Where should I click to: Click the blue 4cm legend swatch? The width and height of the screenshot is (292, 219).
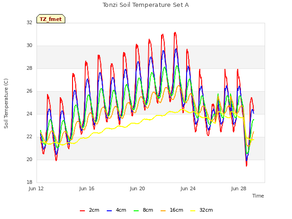(109, 211)
